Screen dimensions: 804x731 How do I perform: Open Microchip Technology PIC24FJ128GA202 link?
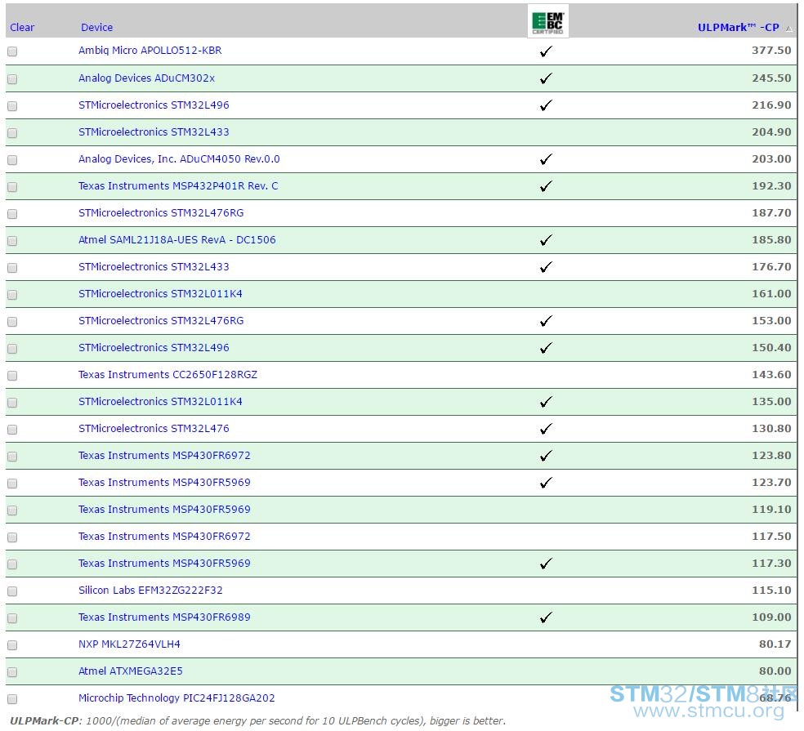point(177,698)
